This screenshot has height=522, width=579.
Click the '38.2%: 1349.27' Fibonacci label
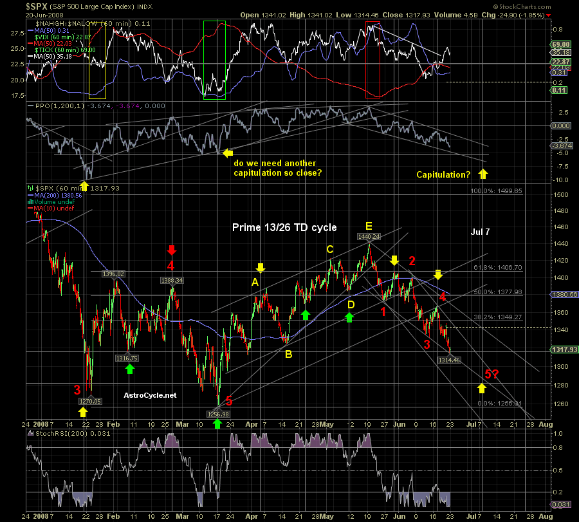[498, 317]
